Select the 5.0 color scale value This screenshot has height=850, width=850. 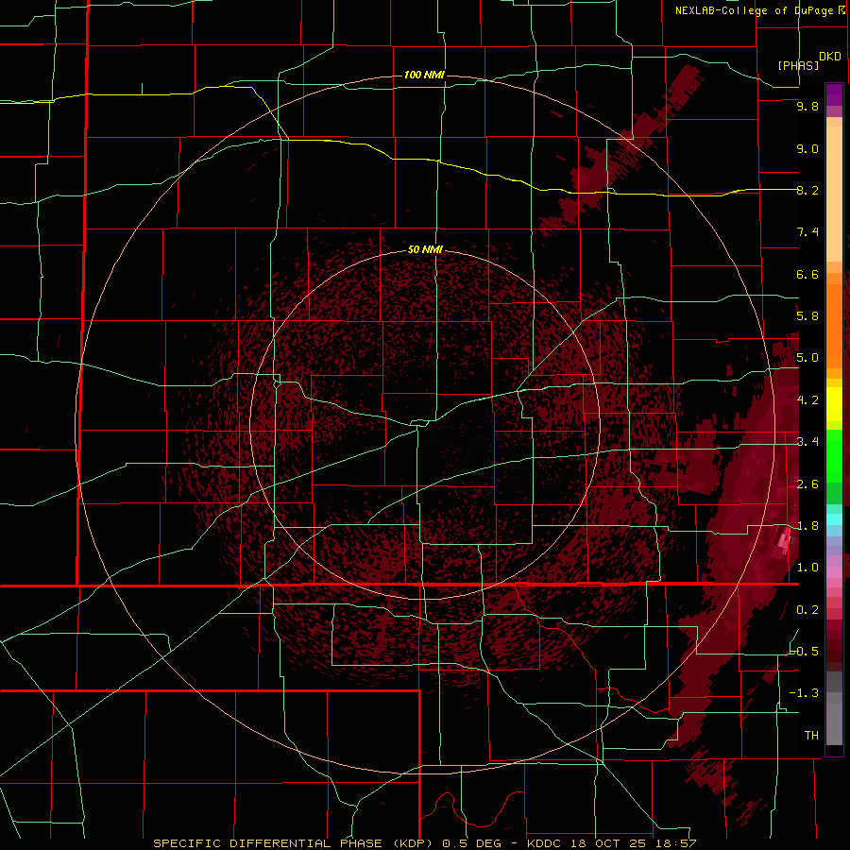[x=807, y=358]
